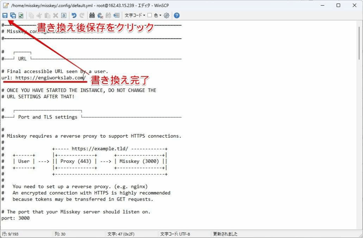
Task: Undo the last edit with the blue arrow
Action: [74, 16]
